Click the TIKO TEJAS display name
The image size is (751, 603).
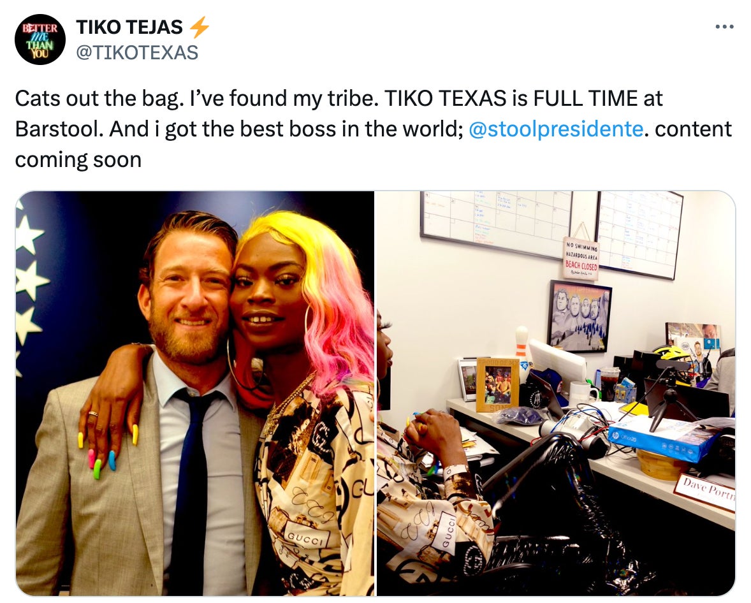[x=129, y=27]
